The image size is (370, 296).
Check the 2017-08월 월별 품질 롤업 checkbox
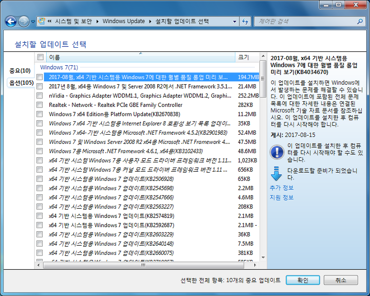(x=40, y=77)
